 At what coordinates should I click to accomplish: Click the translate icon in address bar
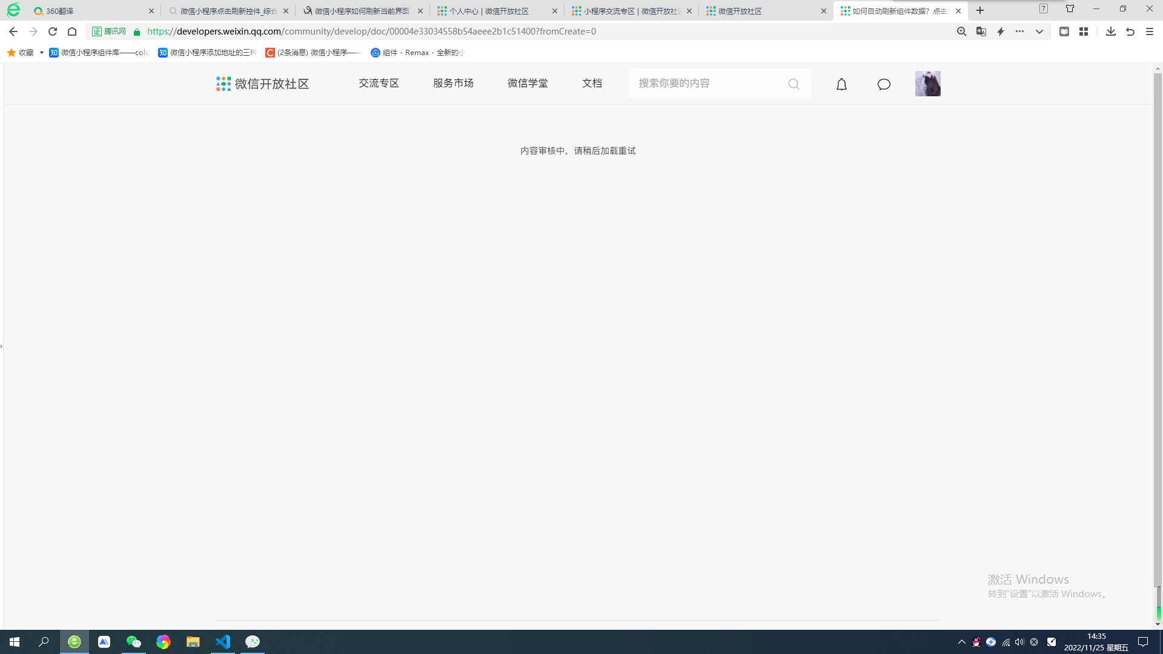(981, 31)
